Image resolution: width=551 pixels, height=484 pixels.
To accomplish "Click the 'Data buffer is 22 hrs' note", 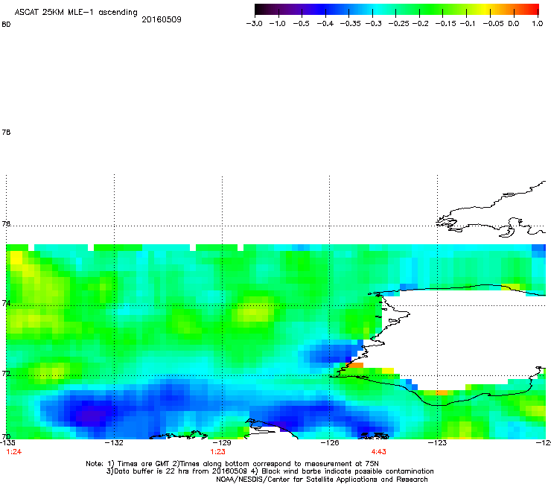I will tap(270, 471).
